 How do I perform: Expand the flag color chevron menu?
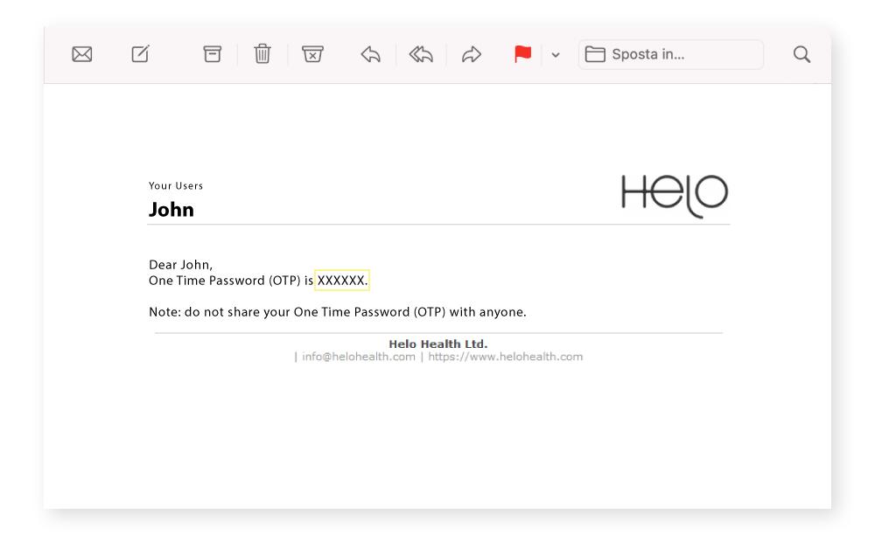coord(556,55)
